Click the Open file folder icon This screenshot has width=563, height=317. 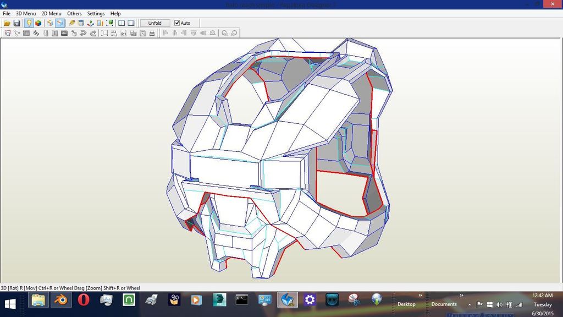coord(7,23)
